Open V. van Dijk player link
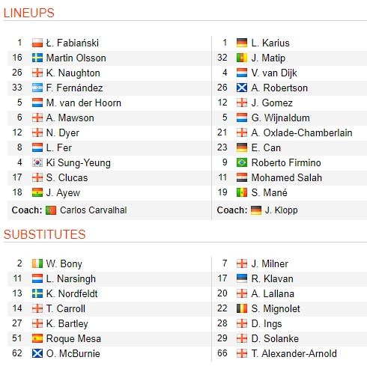This screenshot has height=366, width=367. click(x=274, y=73)
